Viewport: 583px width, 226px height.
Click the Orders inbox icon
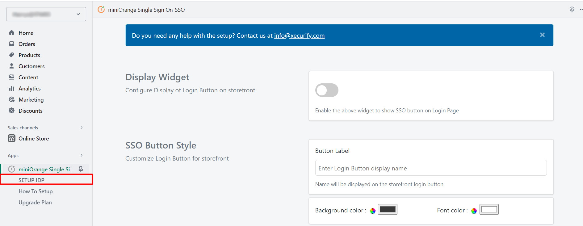tap(12, 44)
